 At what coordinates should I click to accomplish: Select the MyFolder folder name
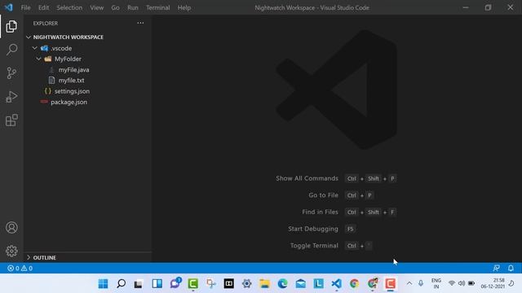pos(68,59)
